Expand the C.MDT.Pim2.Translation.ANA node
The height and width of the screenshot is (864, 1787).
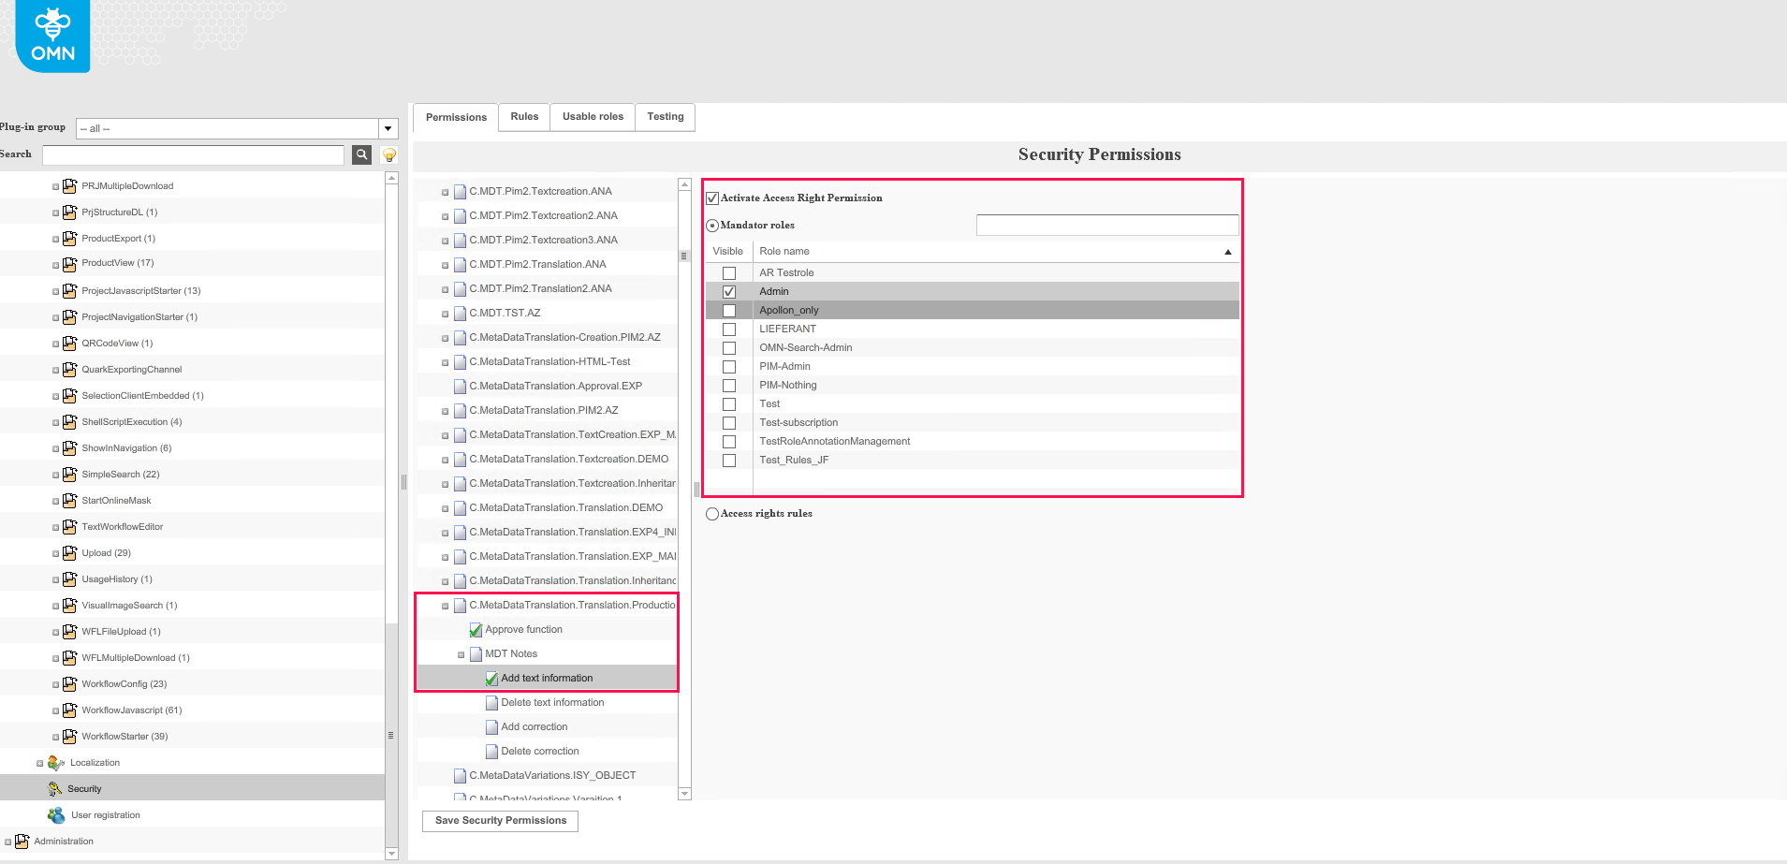446,264
